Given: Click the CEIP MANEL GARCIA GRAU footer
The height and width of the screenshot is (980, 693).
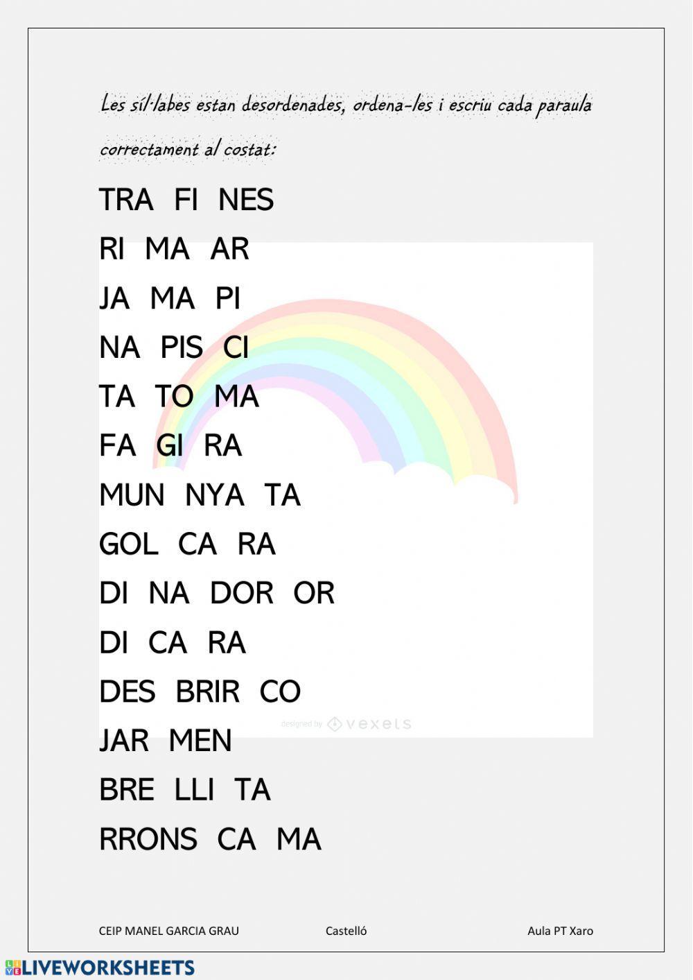Looking at the screenshot, I should click(168, 931).
